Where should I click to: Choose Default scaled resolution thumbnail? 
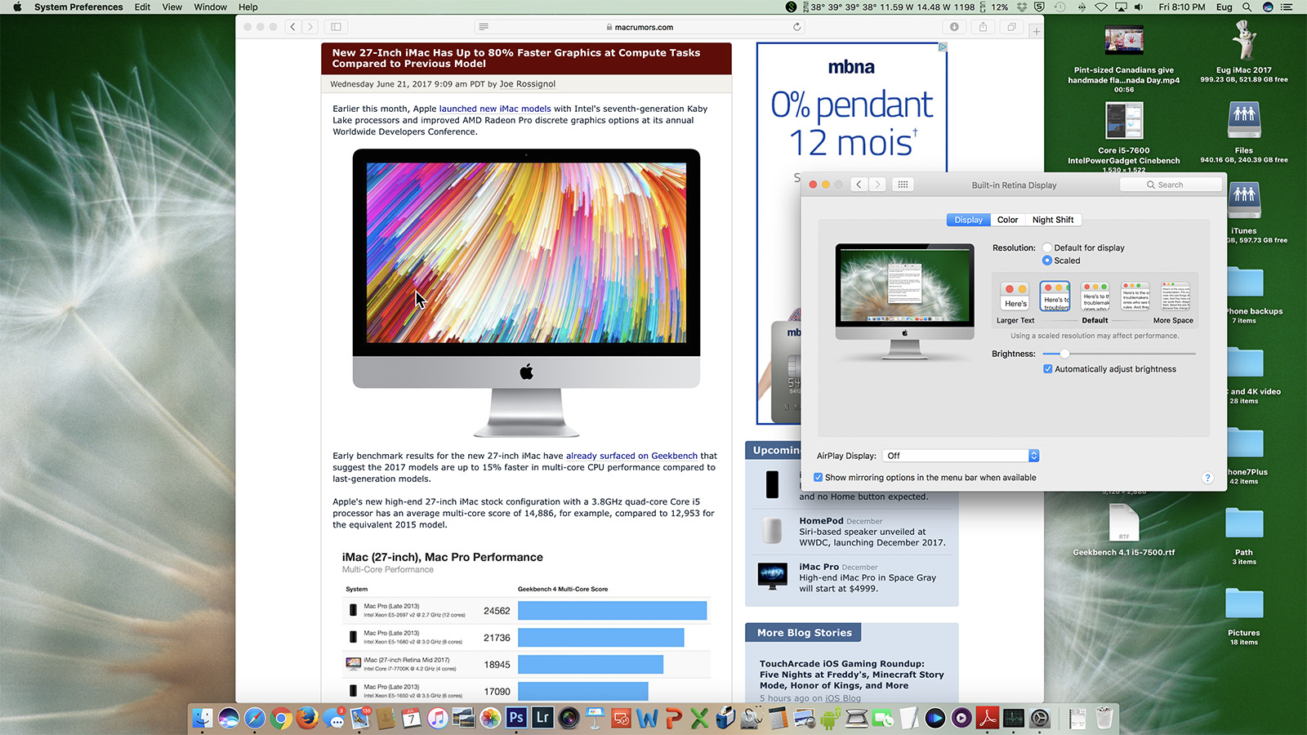click(1095, 295)
